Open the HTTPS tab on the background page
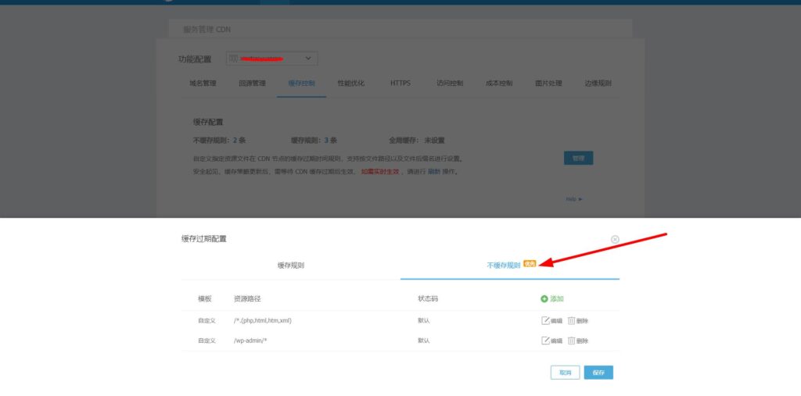 (400, 83)
